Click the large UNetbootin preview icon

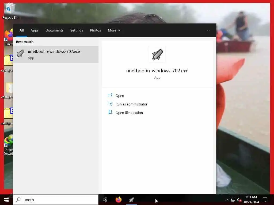pyautogui.click(x=157, y=54)
